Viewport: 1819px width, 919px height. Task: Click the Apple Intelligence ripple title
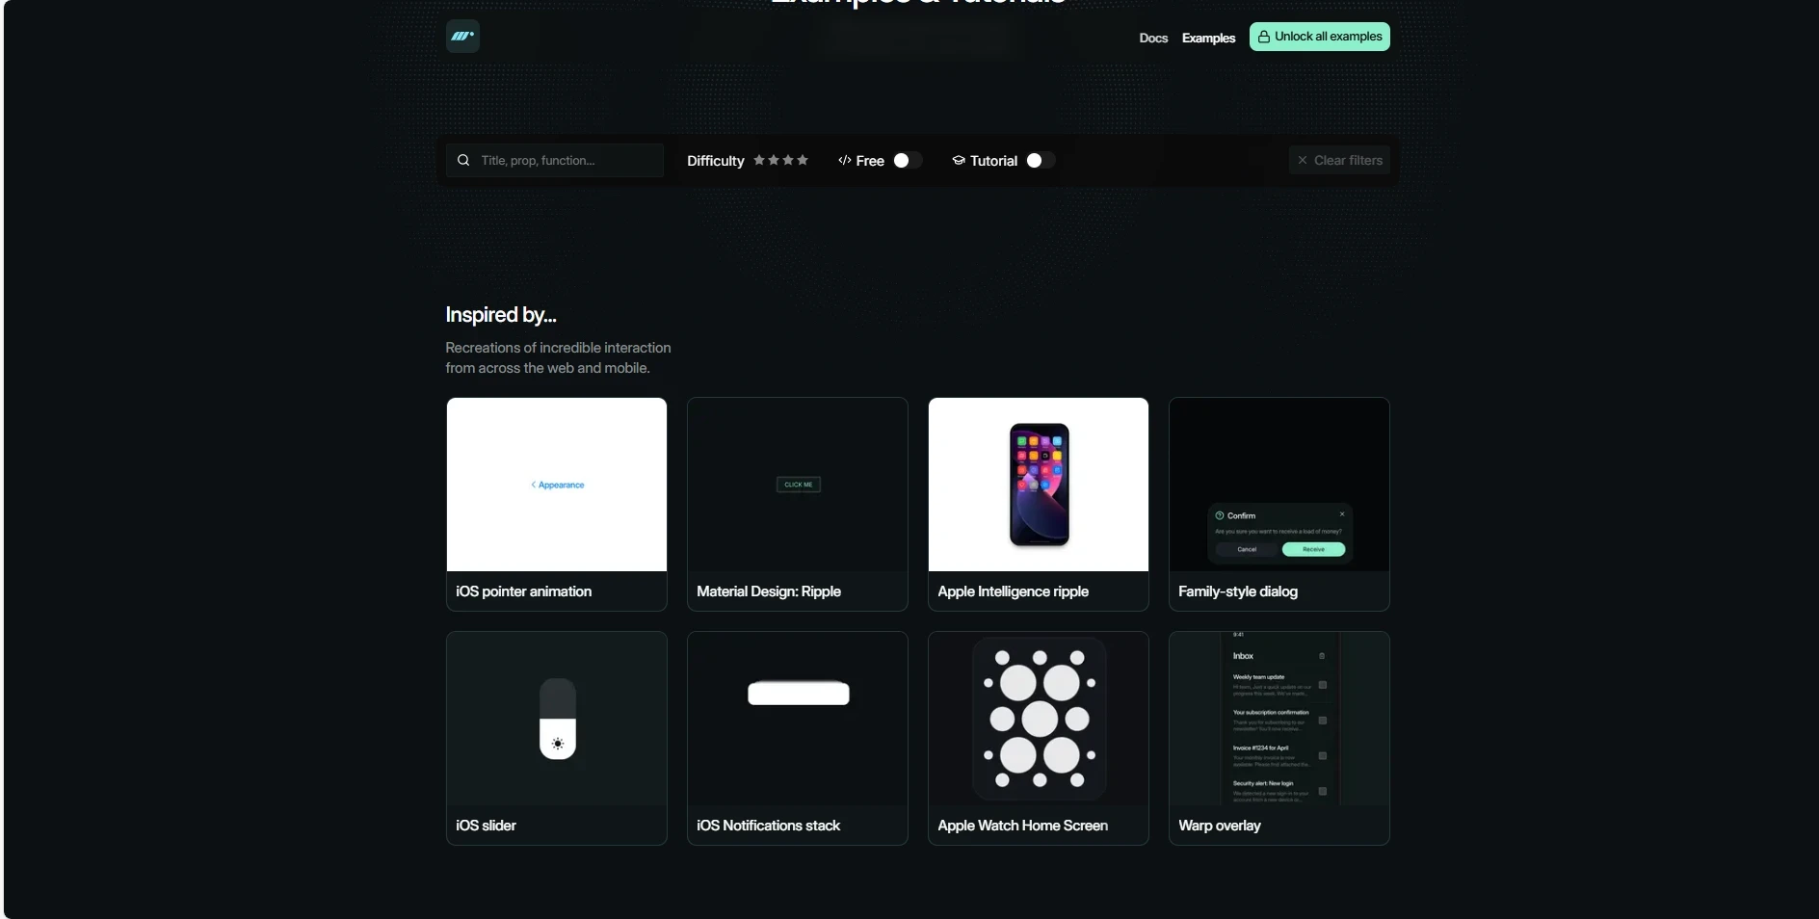(1014, 591)
